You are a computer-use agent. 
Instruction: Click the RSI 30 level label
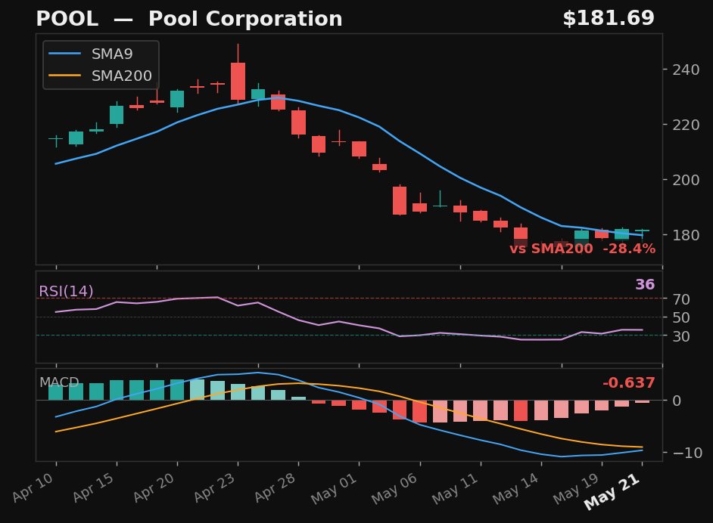point(681,336)
